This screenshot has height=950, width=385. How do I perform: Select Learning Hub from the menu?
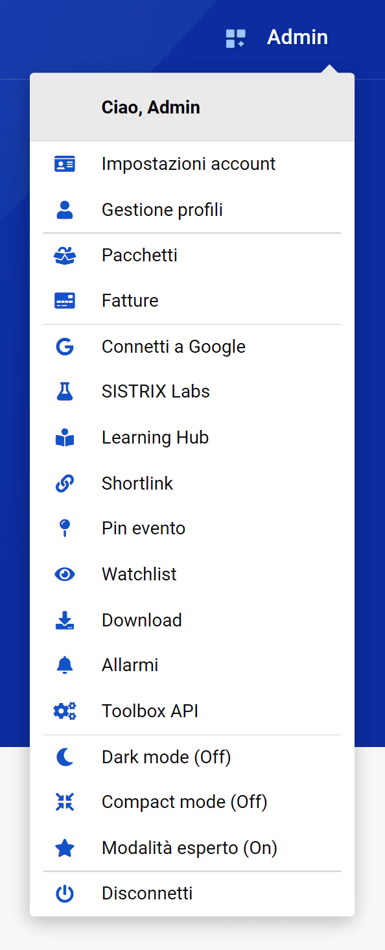pos(192,438)
